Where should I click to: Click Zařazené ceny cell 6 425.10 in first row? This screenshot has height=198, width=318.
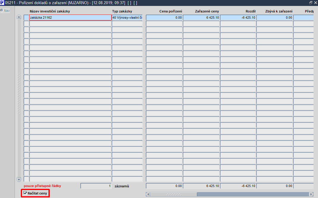point(201,17)
